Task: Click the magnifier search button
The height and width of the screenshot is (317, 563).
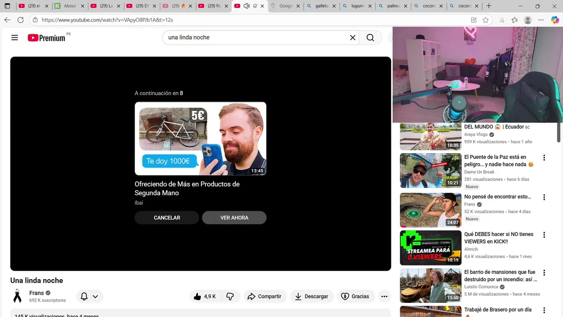Action: coord(370,37)
